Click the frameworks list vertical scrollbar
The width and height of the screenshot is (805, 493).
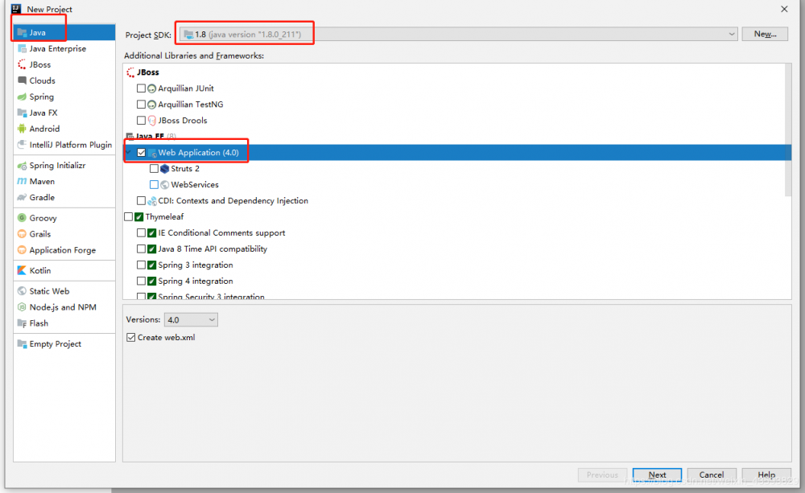[788, 129]
